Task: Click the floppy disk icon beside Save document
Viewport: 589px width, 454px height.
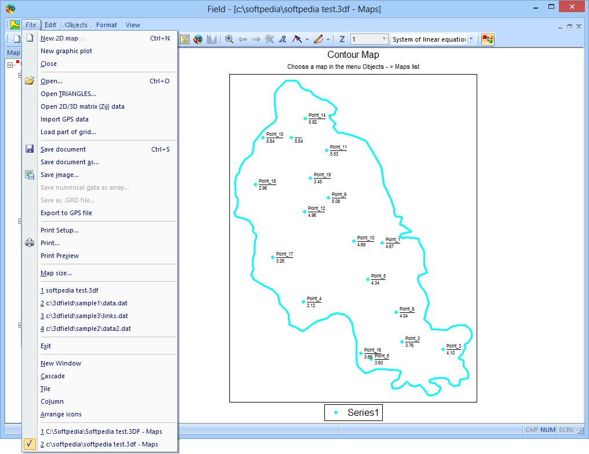Action: tap(30, 149)
